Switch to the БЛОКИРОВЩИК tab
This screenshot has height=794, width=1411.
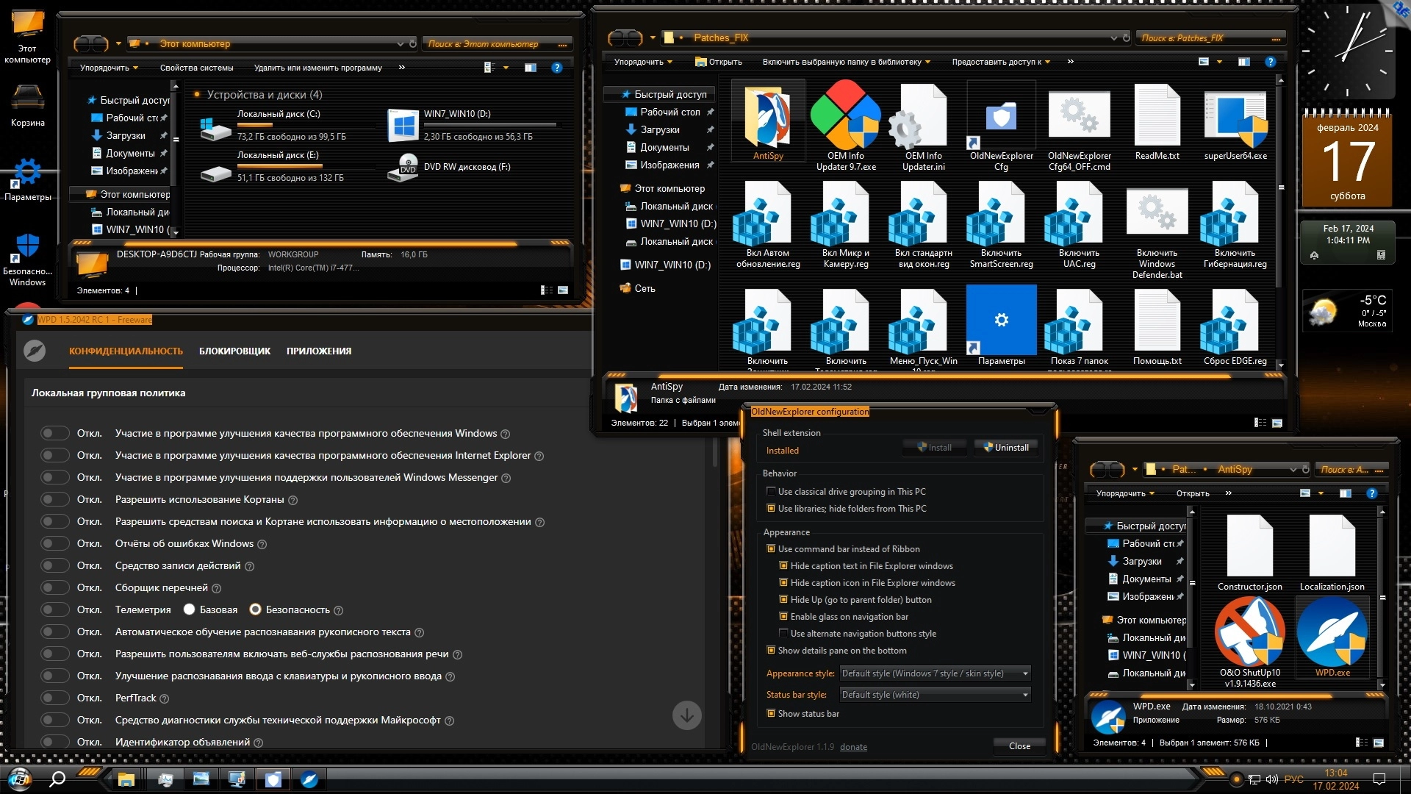tap(234, 351)
